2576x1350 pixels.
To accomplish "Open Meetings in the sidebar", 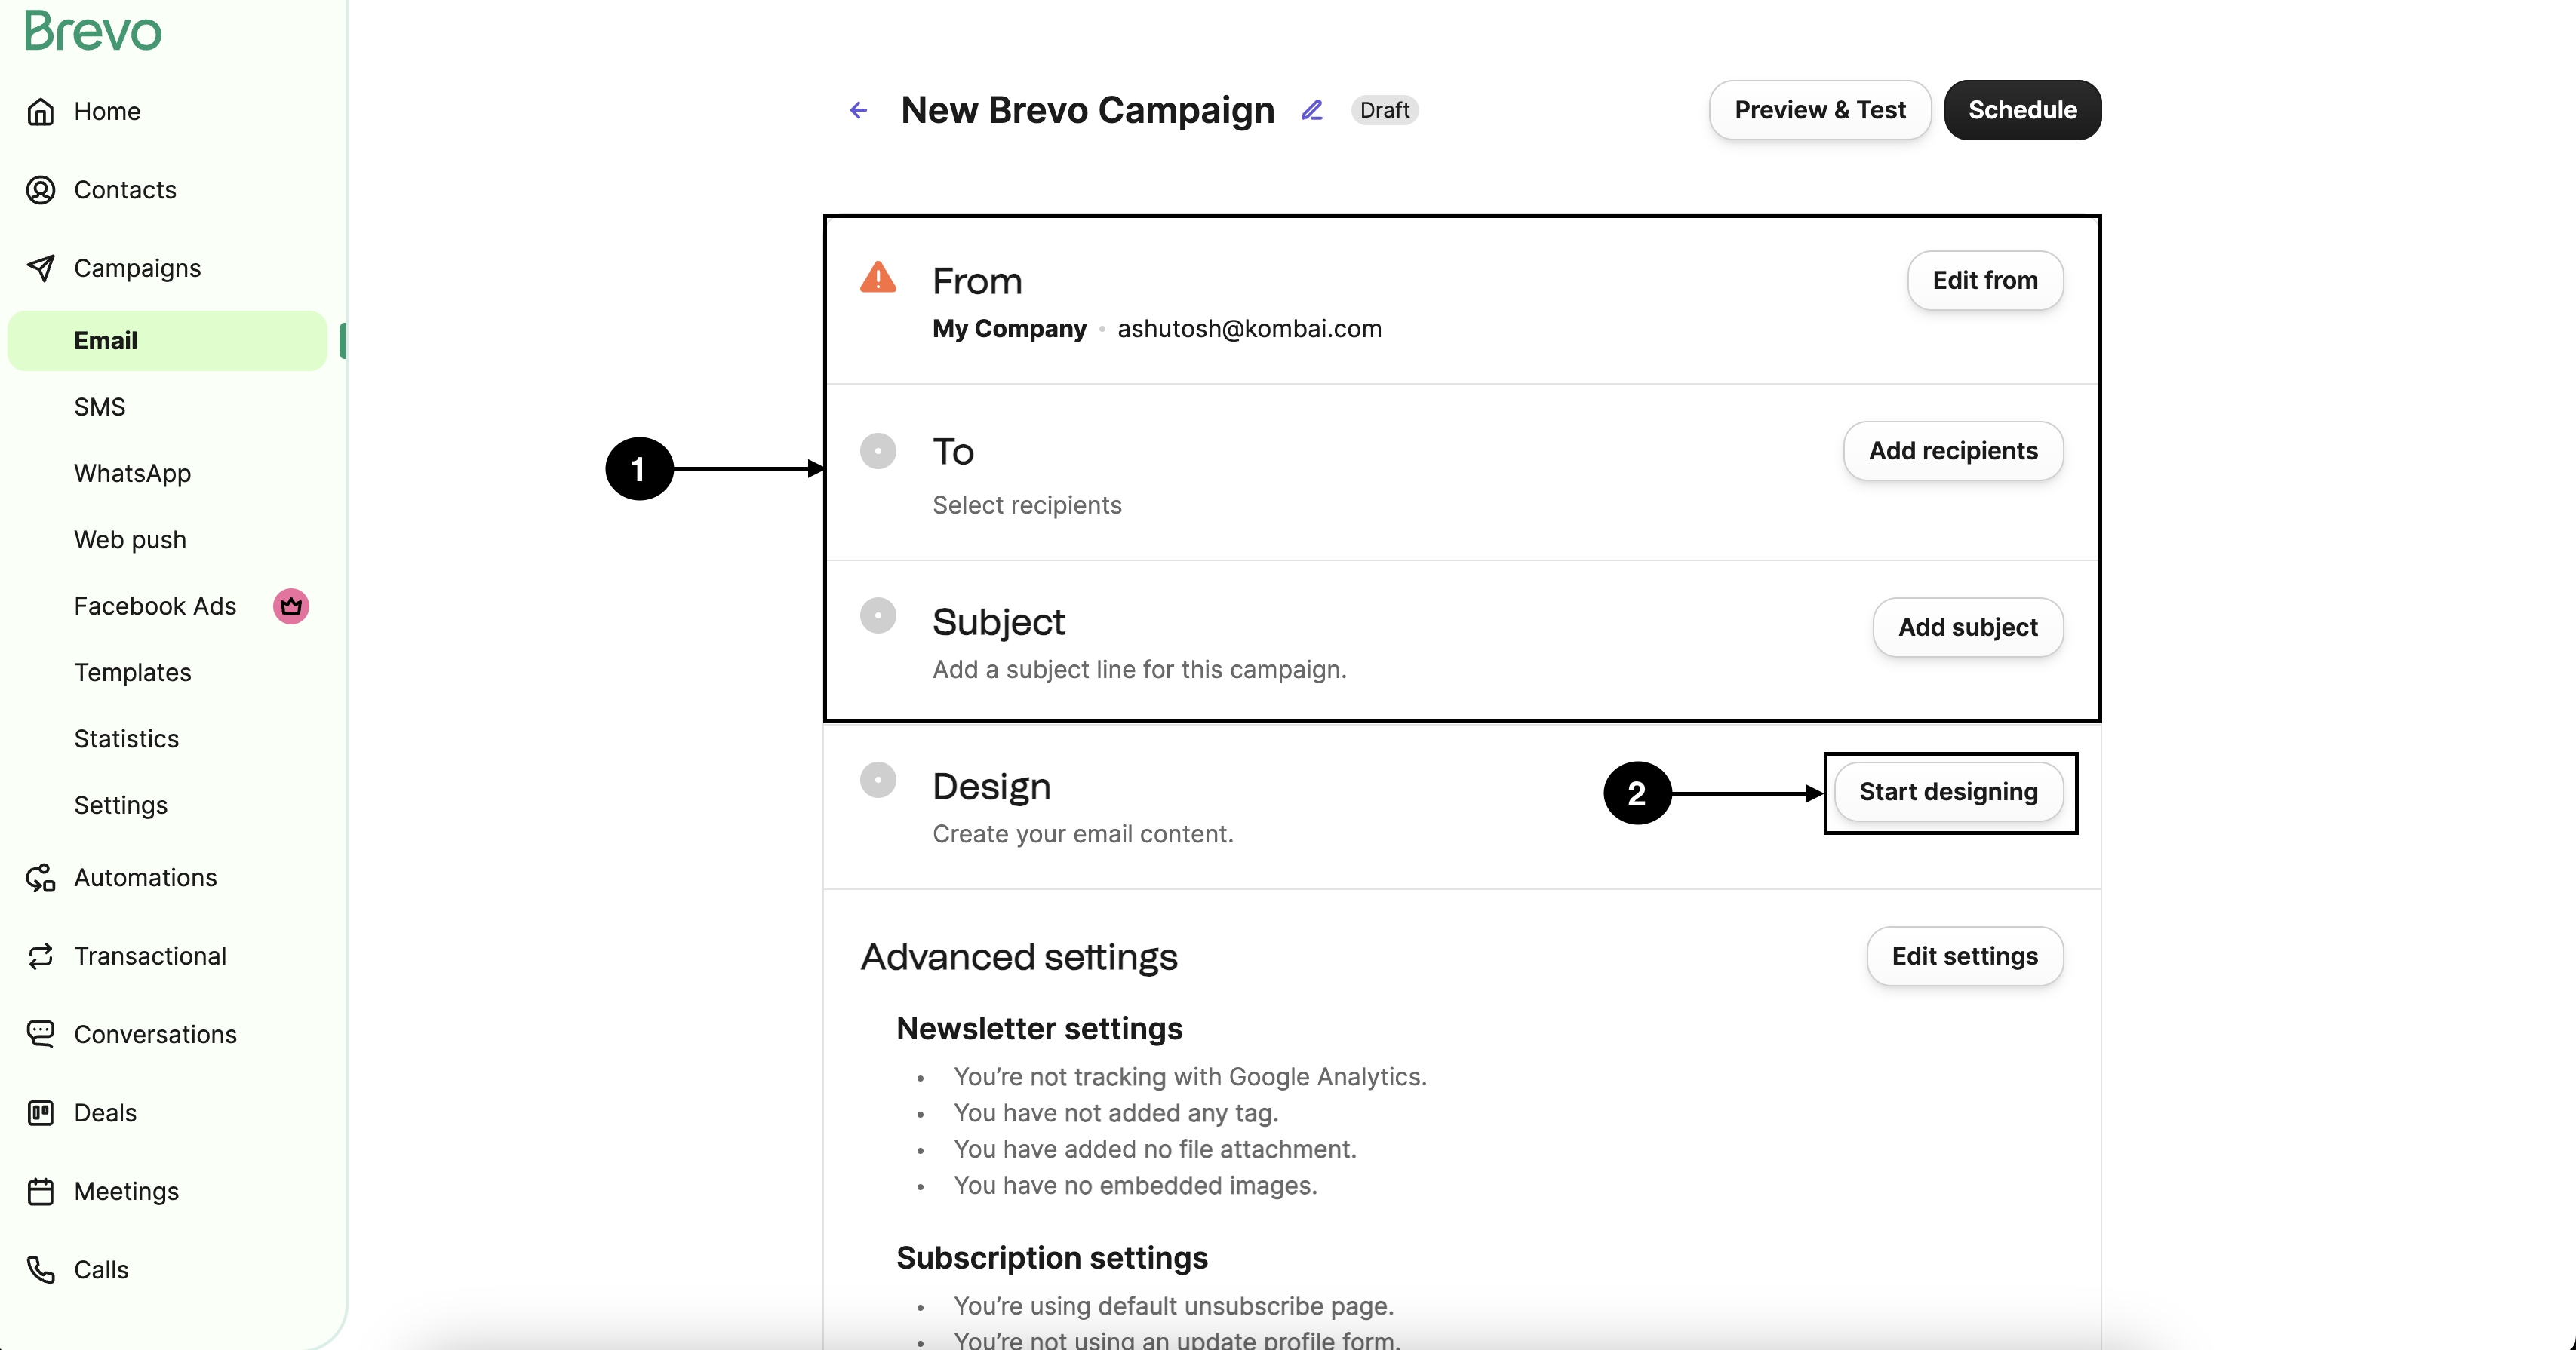I will pyautogui.click(x=126, y=1191).
